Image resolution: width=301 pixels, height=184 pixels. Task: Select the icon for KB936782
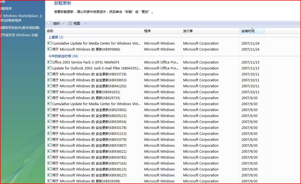click(x=49, y=157)
